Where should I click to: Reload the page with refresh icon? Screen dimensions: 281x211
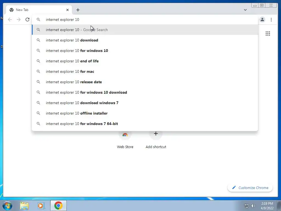27,20
